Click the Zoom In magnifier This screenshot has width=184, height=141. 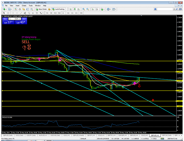tap(84, 9)
